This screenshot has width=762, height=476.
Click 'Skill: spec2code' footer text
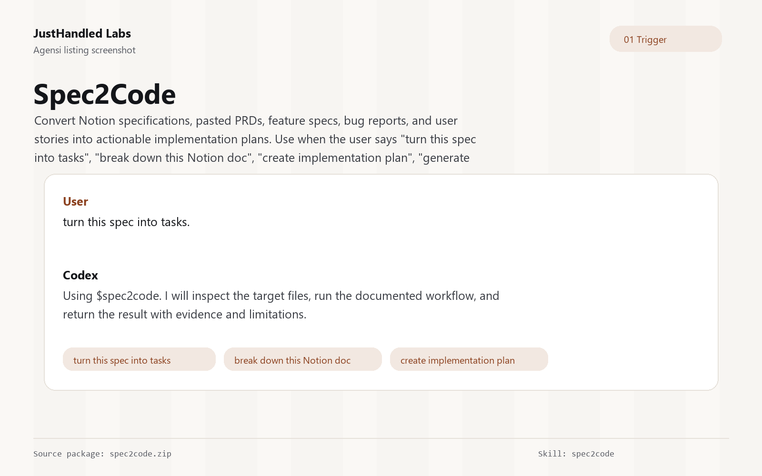576,454
